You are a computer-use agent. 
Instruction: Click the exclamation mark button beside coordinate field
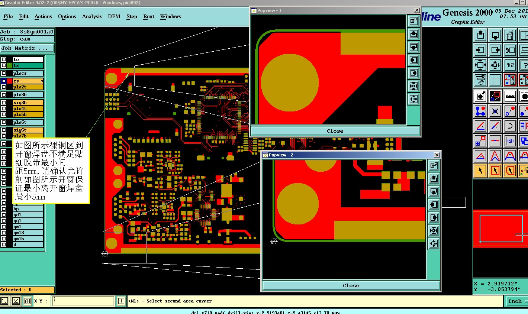[121, 301]
